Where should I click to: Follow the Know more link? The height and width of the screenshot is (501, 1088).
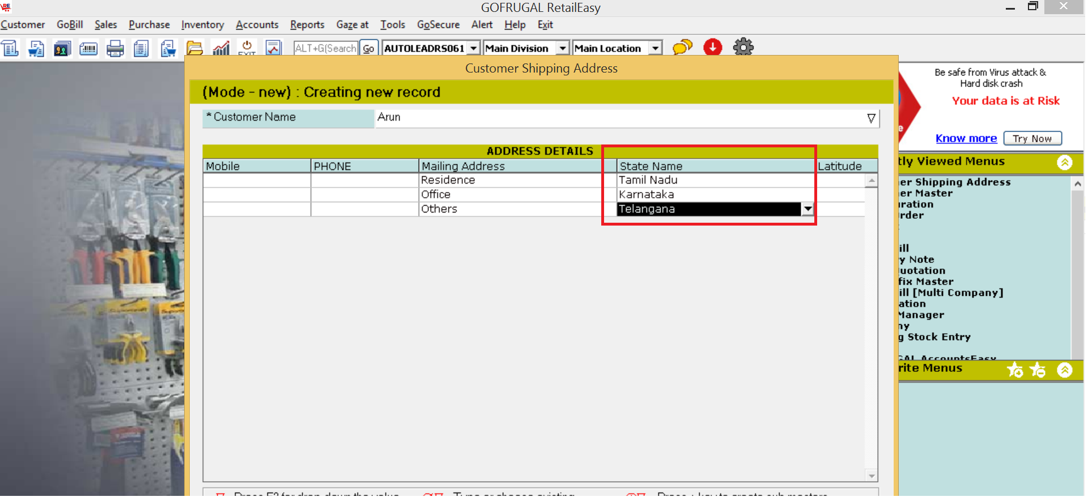coord(966,139)
